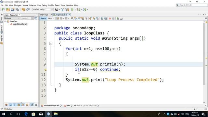Viewport: 208px width, 117px height.
Task: Switch to the Start Page tab
Action: click(46, 15)
